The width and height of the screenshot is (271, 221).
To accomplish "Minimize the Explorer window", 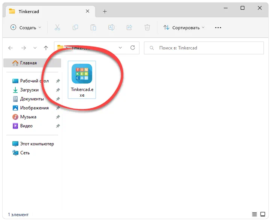I will pos(226,8).
